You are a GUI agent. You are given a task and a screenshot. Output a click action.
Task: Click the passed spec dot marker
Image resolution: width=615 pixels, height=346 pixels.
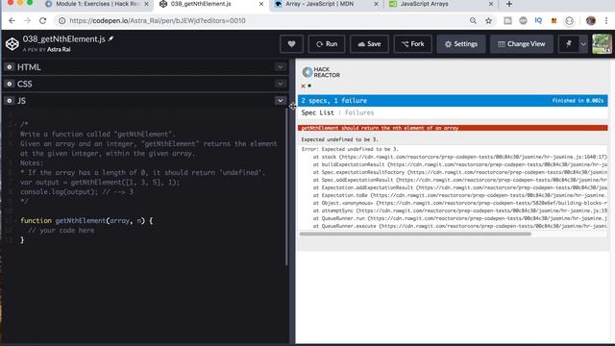(309, 86)
